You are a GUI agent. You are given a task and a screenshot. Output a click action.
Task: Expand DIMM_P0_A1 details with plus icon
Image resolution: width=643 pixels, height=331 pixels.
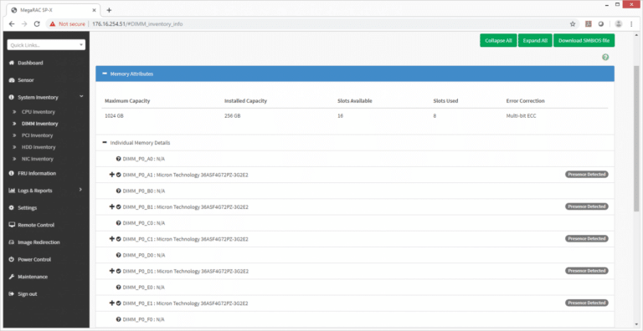(x=111, y=175)
